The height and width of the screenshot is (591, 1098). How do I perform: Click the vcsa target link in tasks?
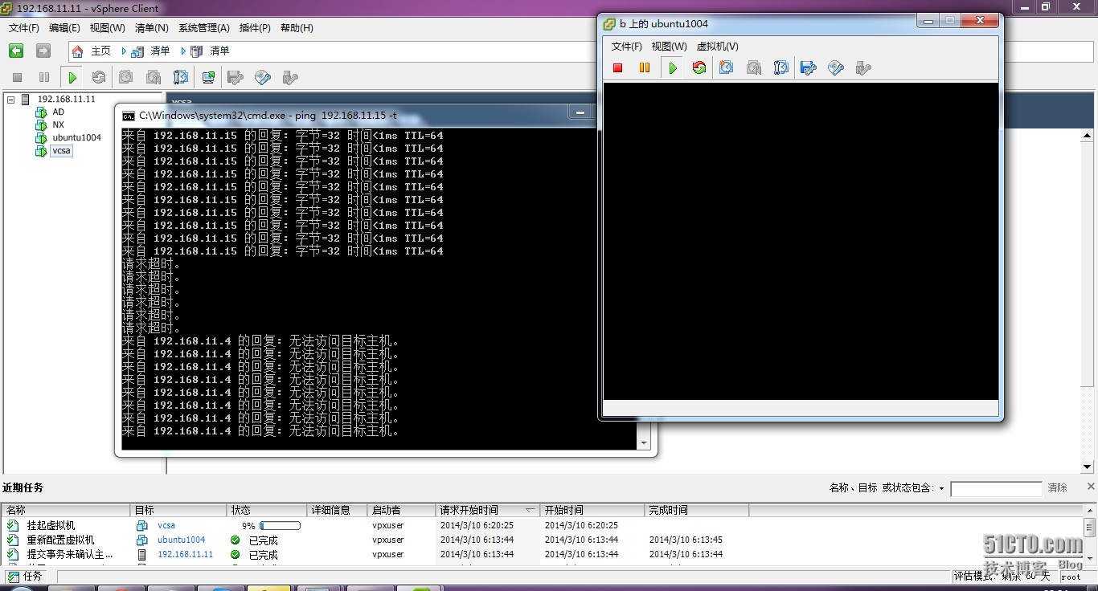click(166, 525)
